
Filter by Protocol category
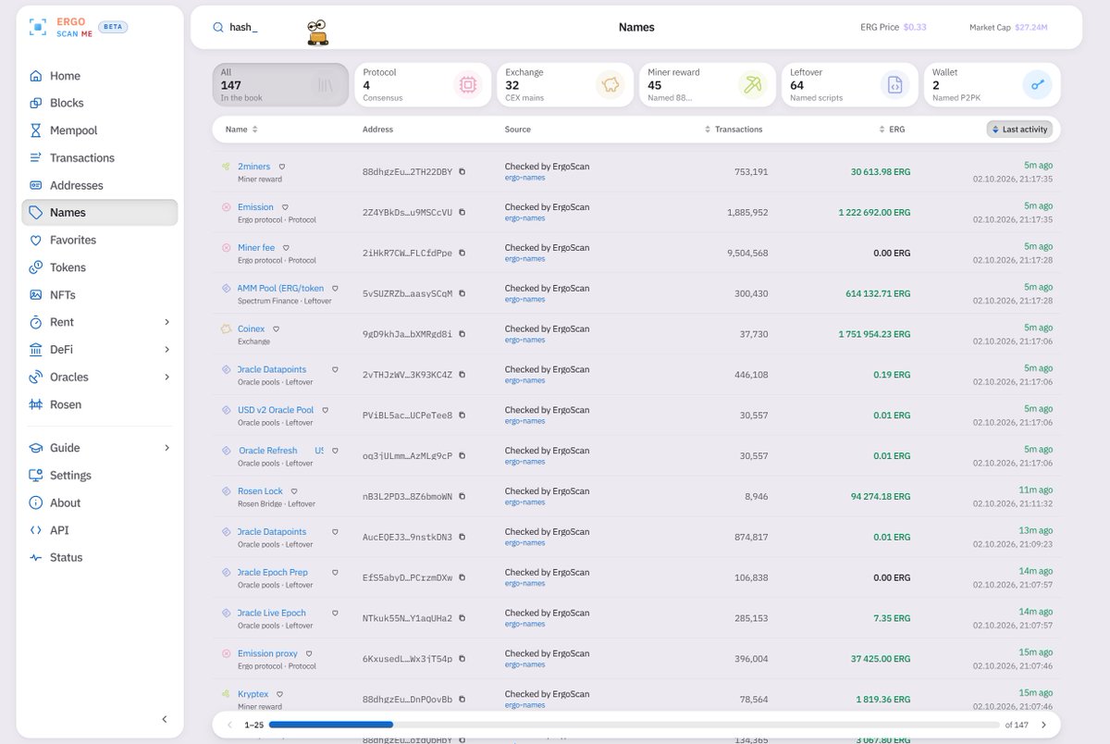(x=423, y=84)
